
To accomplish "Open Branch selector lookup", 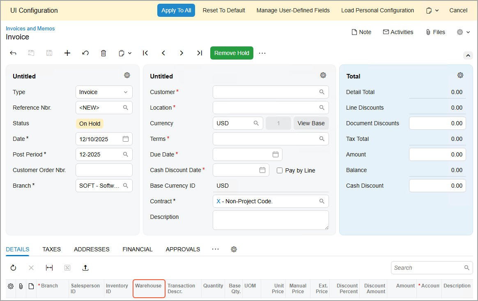I will [126, 186].
